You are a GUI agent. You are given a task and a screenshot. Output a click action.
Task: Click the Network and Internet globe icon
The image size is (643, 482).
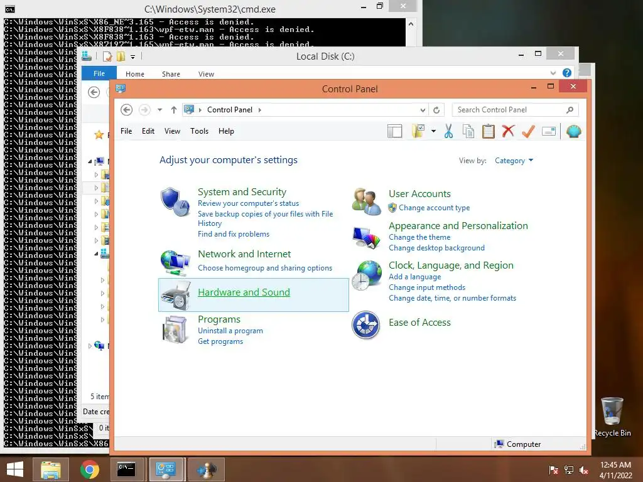pyautogui.click(x=175, y=263)
